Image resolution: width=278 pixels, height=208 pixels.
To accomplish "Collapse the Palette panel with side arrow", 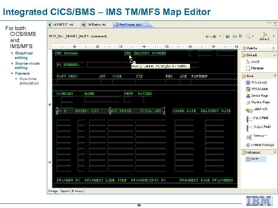I will [x=274, y=48].
